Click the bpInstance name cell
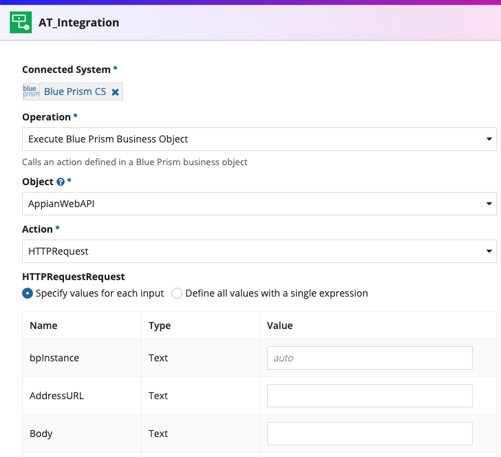The width and height of the screenshot is (501, 457). (x=82, y=358)
